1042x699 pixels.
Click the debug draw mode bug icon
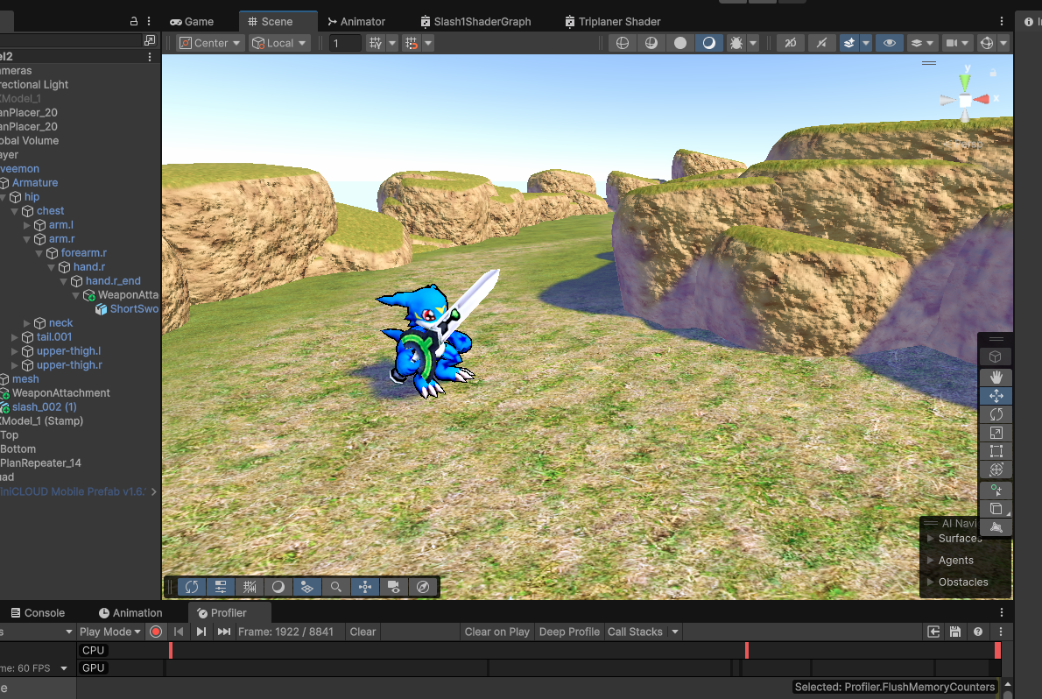tap(736, 43)
